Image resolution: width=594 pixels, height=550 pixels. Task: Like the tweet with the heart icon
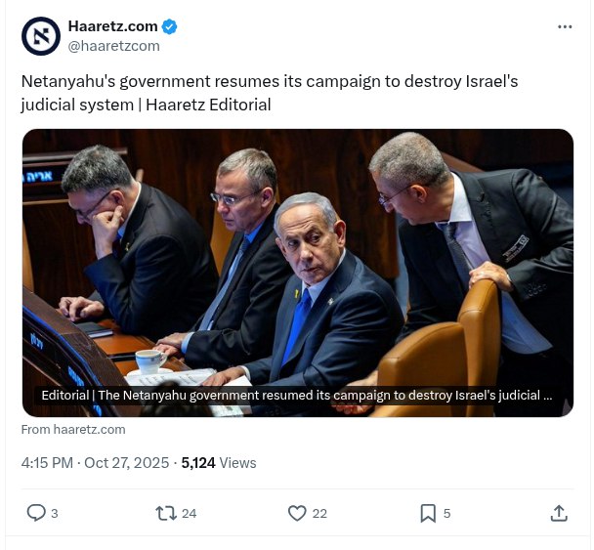pyautogui.click(x=297, y=513)
